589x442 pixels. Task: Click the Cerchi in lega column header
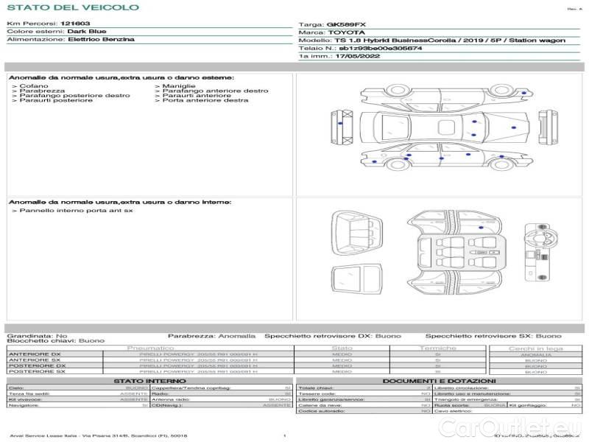(x=535, y=348)
